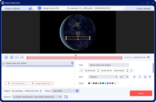Screen dimensions: 156x102
Task: Click the output filename file_example_...Watermark.mp4
Action: click(25, 91)
